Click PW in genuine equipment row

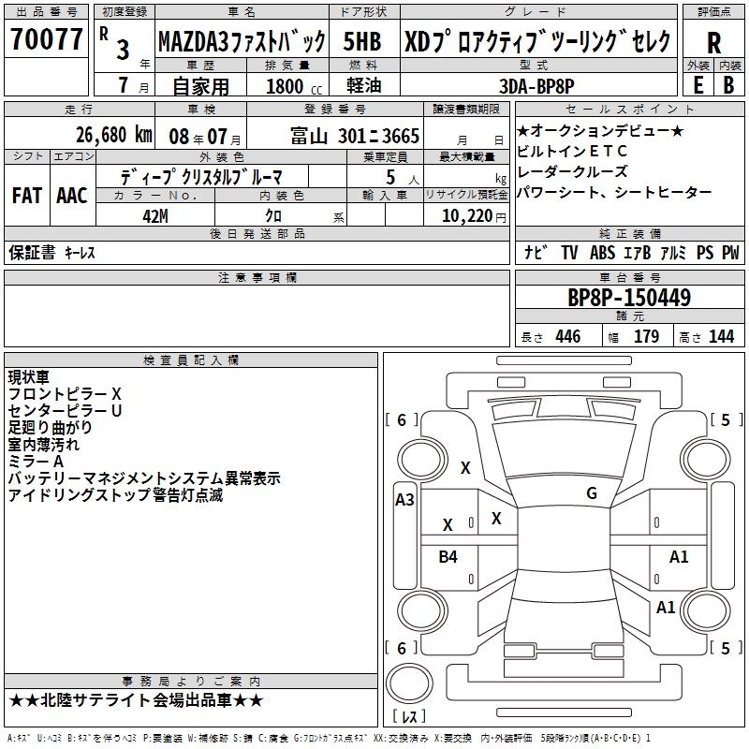pyautogui.click(x=730, y=252)
